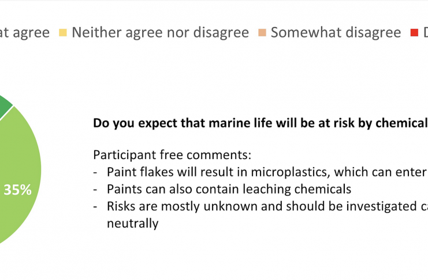Click the leaching chemicals comment line
The height and width of the screenshot is (280, 428).
point(229,189)
